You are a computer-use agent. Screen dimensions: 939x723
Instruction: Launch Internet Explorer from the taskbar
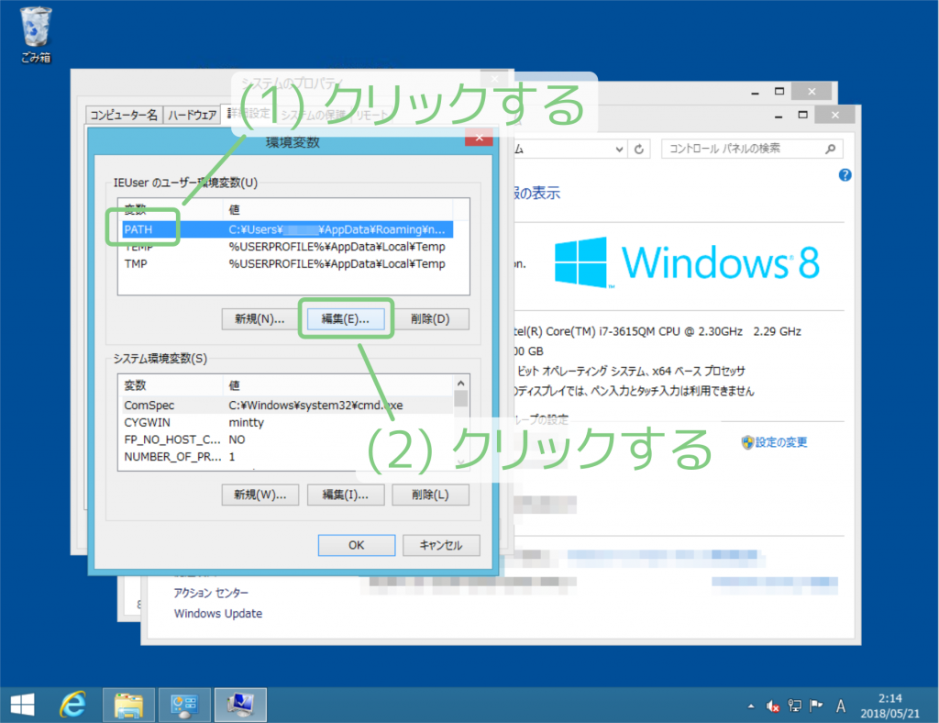pyautogui.click(x=73, y=705)
